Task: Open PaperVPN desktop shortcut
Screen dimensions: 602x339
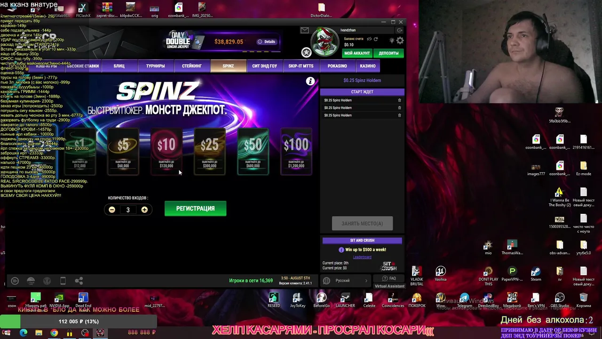Action: click(512, 274)
